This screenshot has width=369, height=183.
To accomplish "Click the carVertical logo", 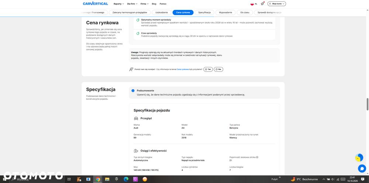I will (x=95, y=4).
